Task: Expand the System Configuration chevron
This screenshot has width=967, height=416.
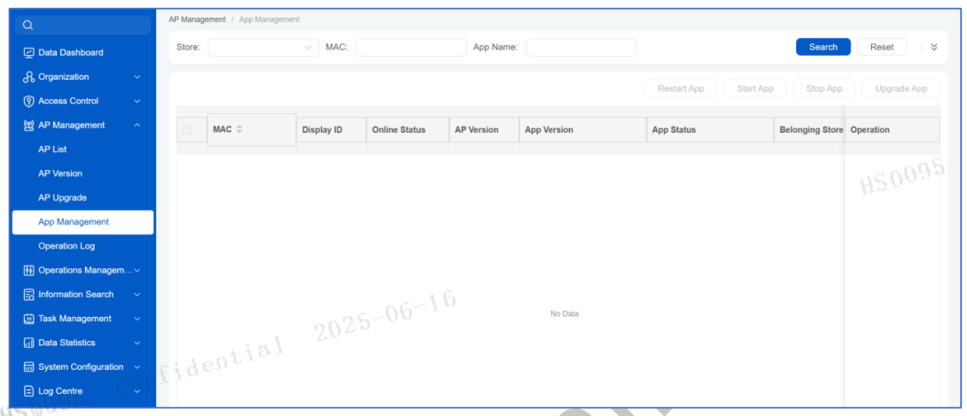Action: click(x=136, y=366)
